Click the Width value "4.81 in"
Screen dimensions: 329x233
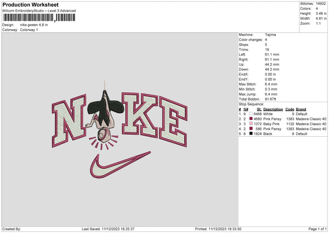click(x=321, y=19)
